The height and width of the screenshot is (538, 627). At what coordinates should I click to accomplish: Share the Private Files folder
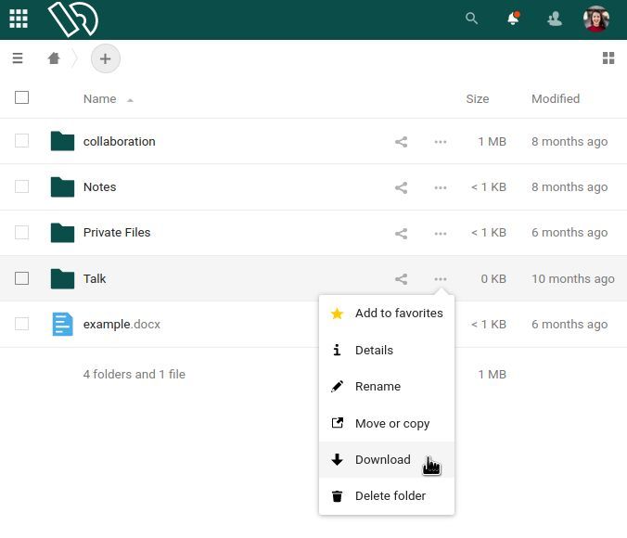pyautogui.click(x=401, y=233)
